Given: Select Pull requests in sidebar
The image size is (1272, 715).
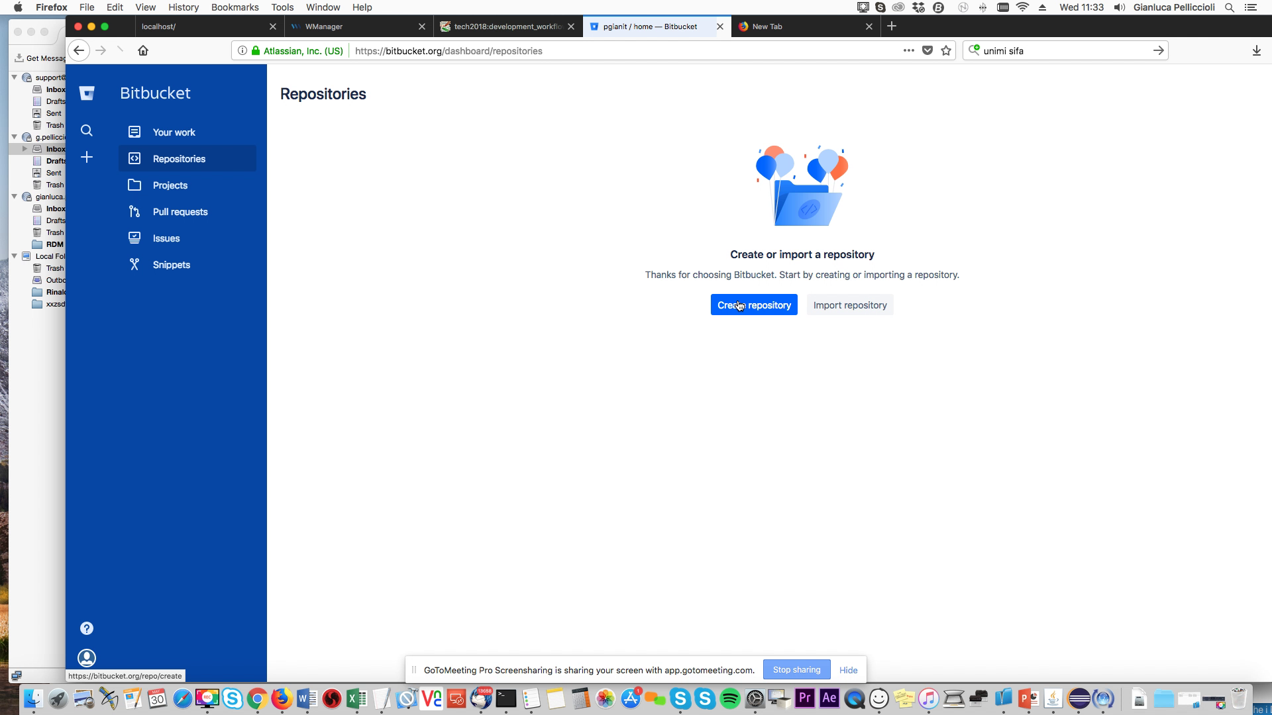Looking at the screenshot, I should click(180, 212).
